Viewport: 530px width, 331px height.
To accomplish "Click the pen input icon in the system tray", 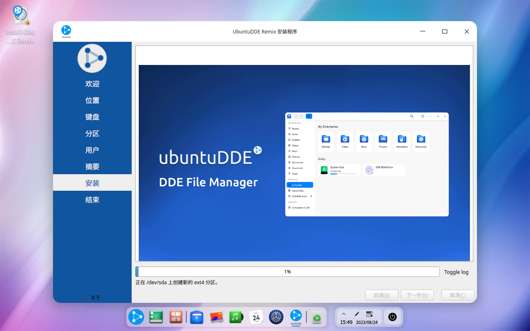I will 357,313.
